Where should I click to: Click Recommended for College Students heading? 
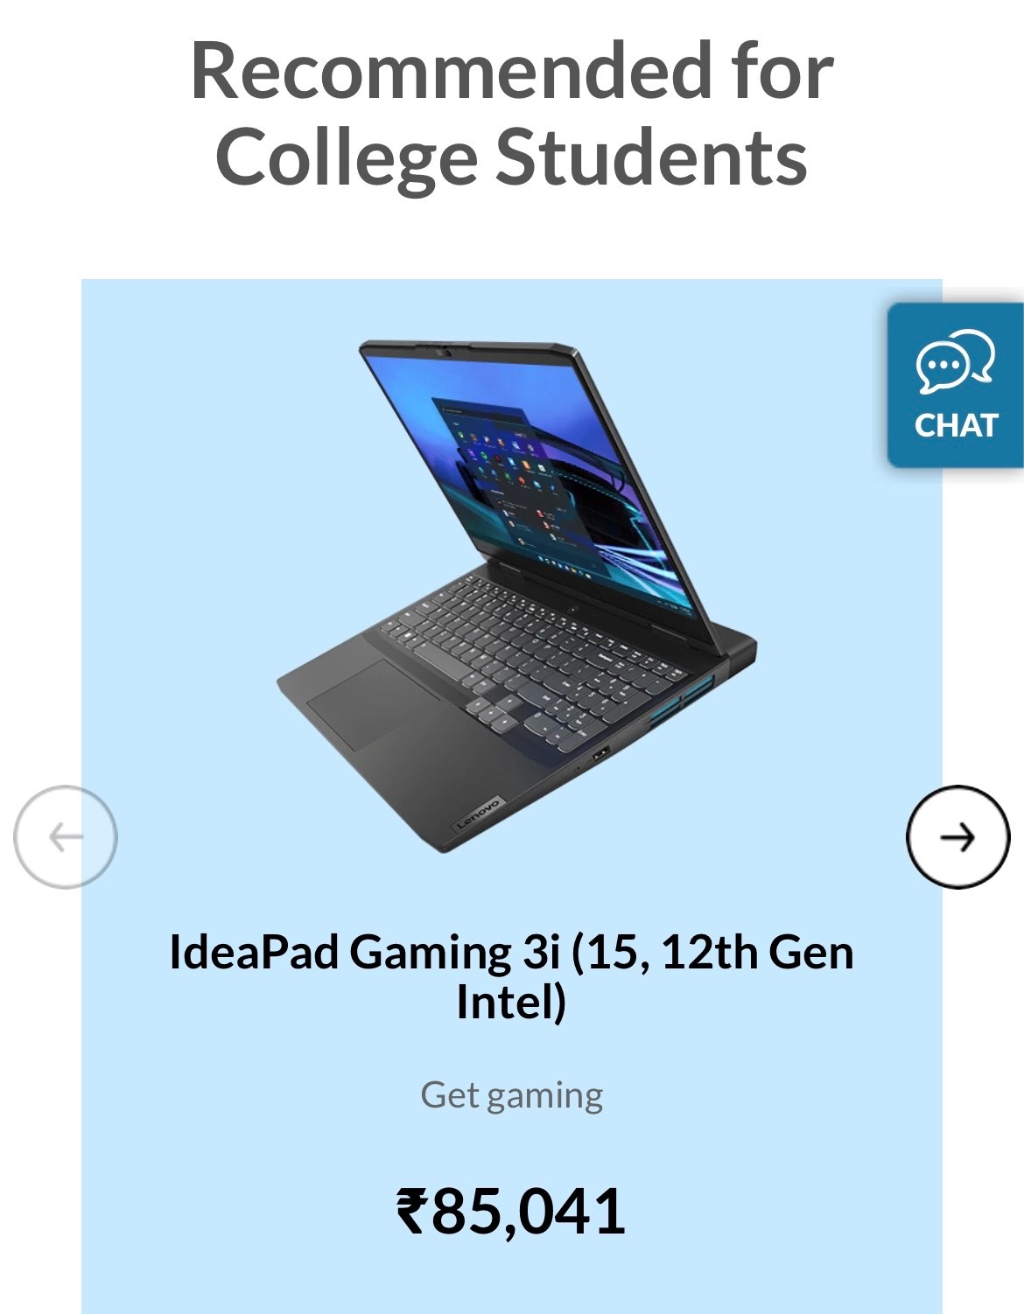click(511, 114)
